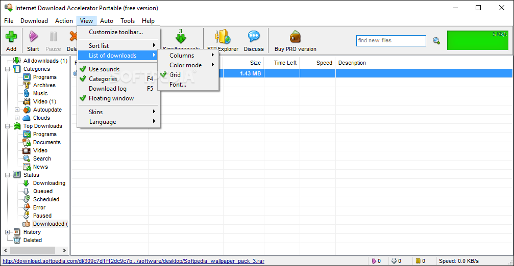This screenshot has height=266, width=514.
Task: Select Search under Top Downloads
Action: point(42,158)
